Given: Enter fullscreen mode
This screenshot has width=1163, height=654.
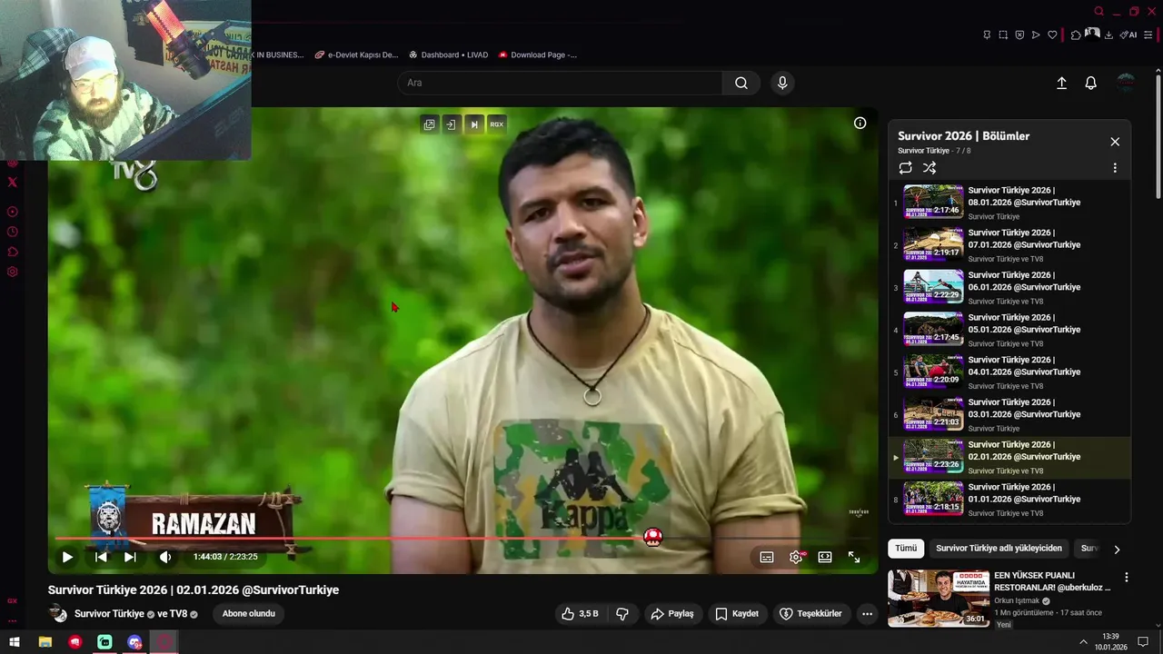Looking at the screenshot, I should coord(854,557).
